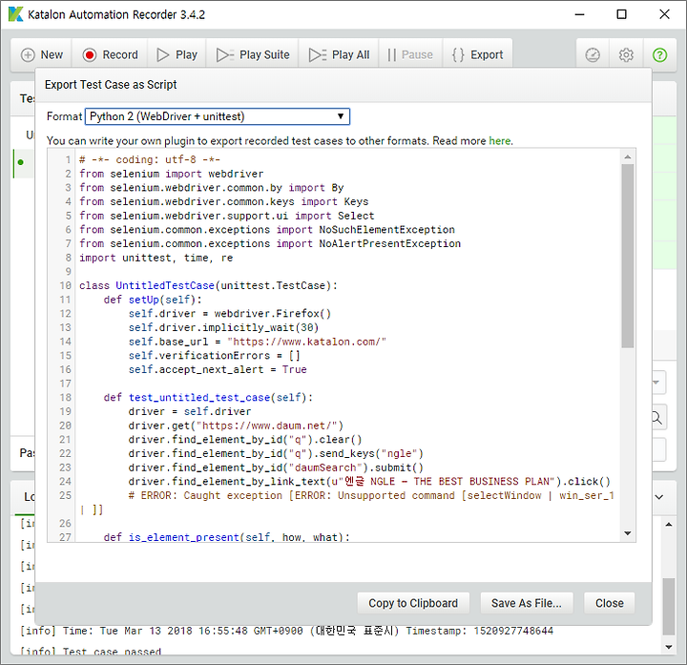Click the 'daumSearch' submit line
The width and height of the screenshot is (687, 665).
(276, 468)
